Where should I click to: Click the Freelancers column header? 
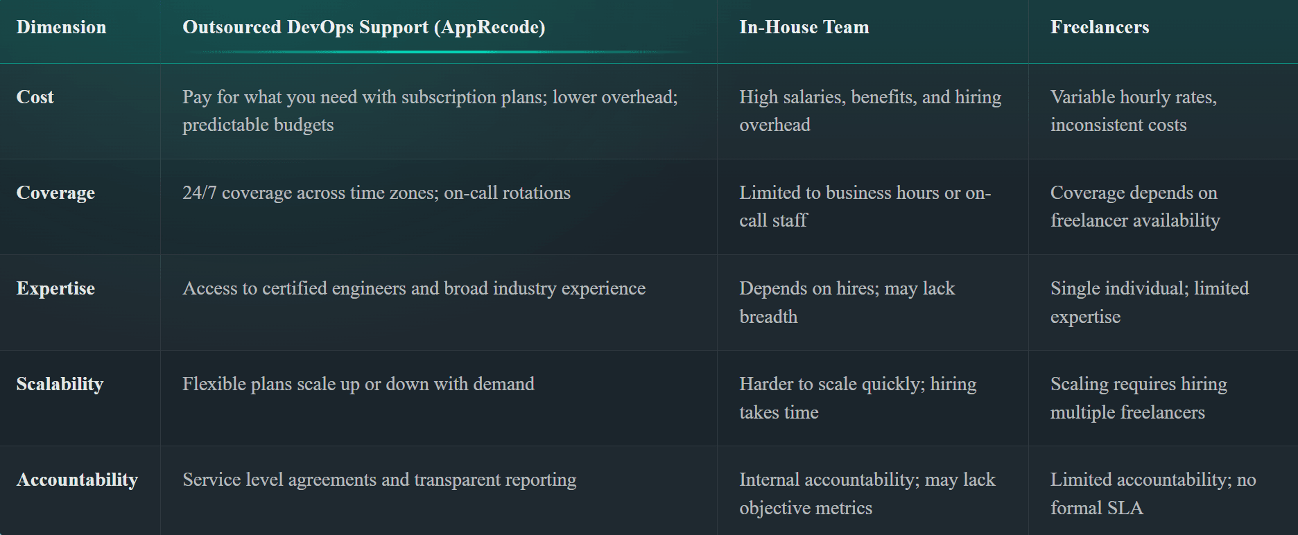[x=1099, y=27]
